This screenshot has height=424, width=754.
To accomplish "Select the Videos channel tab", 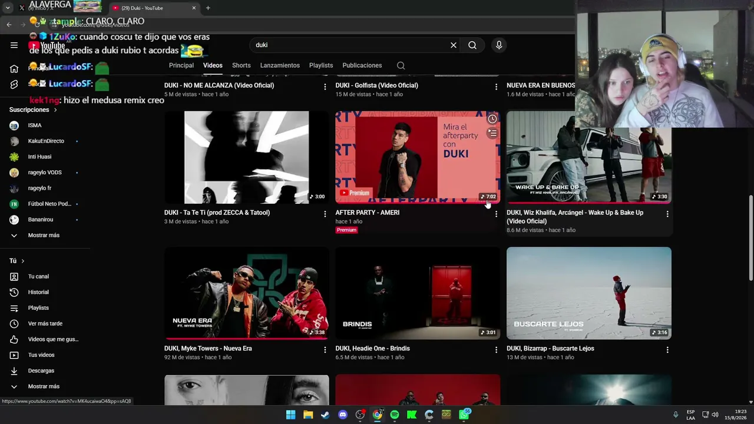I will tap(213, 65).
